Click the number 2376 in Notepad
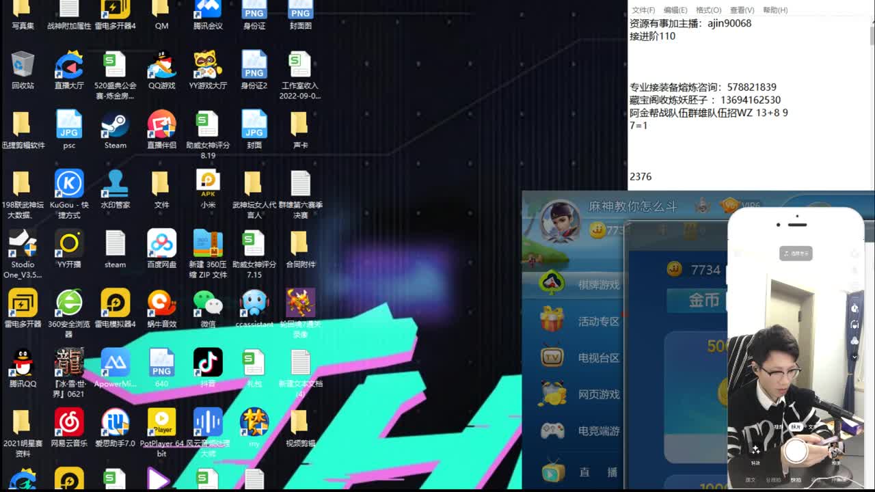 tap(641, 176)
